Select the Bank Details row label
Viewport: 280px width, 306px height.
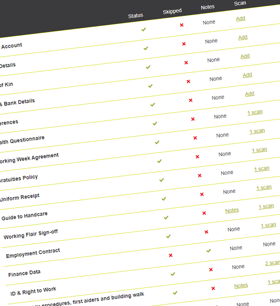click(17, 102)
